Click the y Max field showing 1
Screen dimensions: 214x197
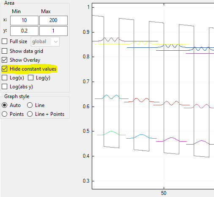click(x=53, y=31)
